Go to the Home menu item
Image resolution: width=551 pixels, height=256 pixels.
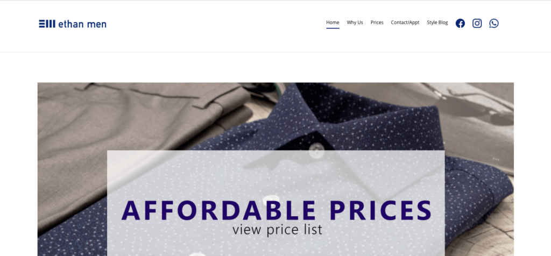[x=333, y=23]
